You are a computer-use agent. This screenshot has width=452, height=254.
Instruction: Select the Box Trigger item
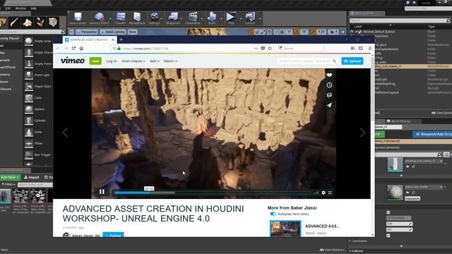pyautogui.click(x=37, y=155)
